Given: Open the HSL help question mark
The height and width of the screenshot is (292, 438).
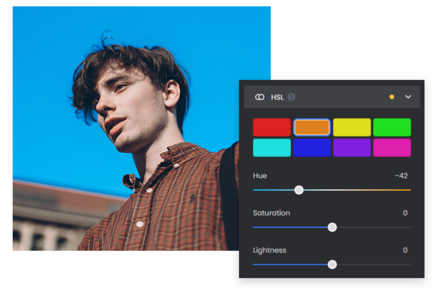Looking at the screenshot, I should click(x=291, y=97).
